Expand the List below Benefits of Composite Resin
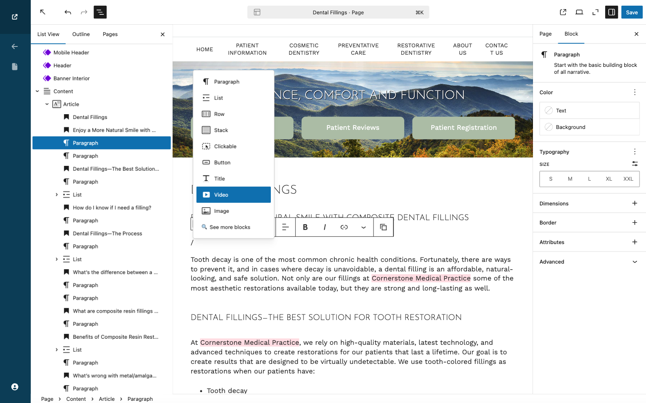This screenshot has width=646, height=403. tap(57, 350)
